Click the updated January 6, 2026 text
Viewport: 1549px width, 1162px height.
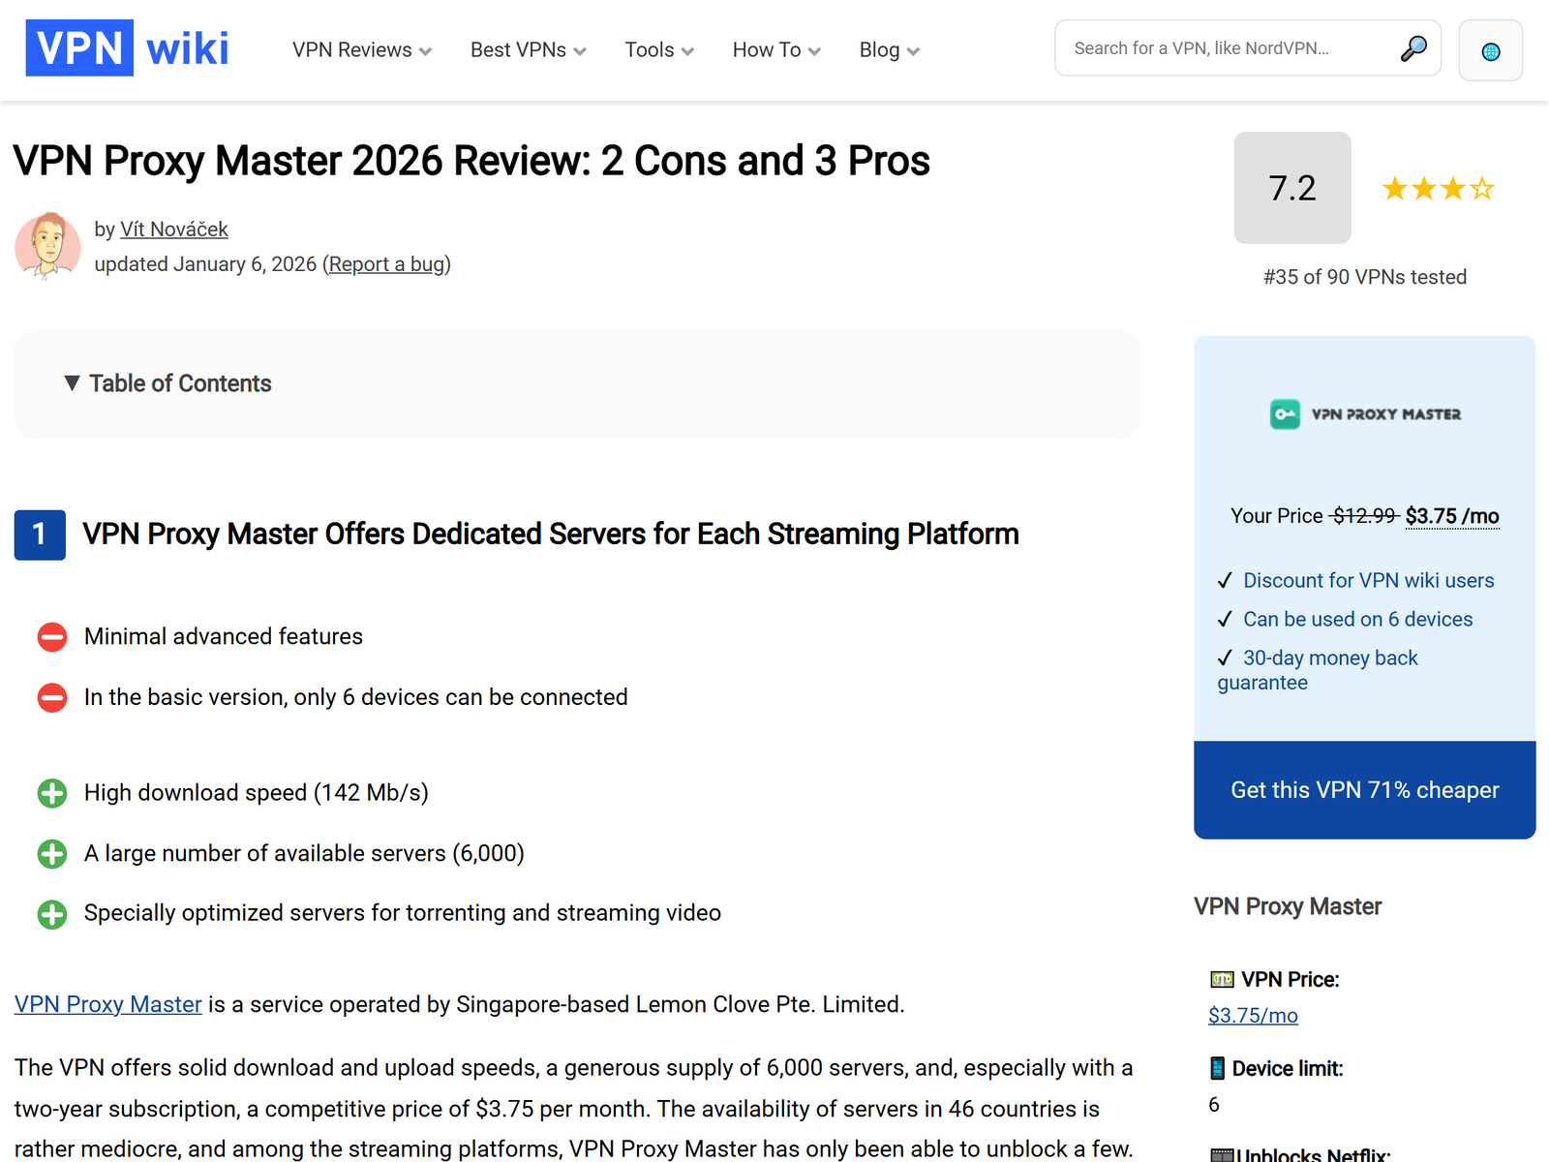click(205, 264)
